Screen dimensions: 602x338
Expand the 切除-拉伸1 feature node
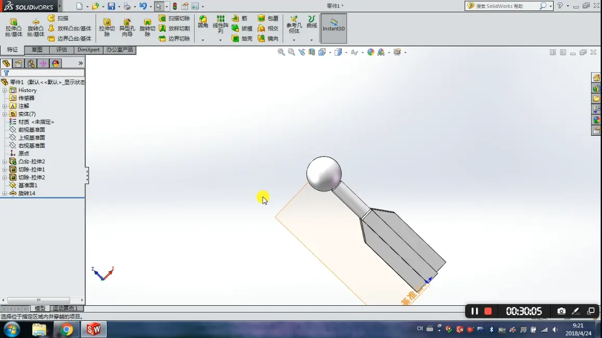[x=5, y=170]
